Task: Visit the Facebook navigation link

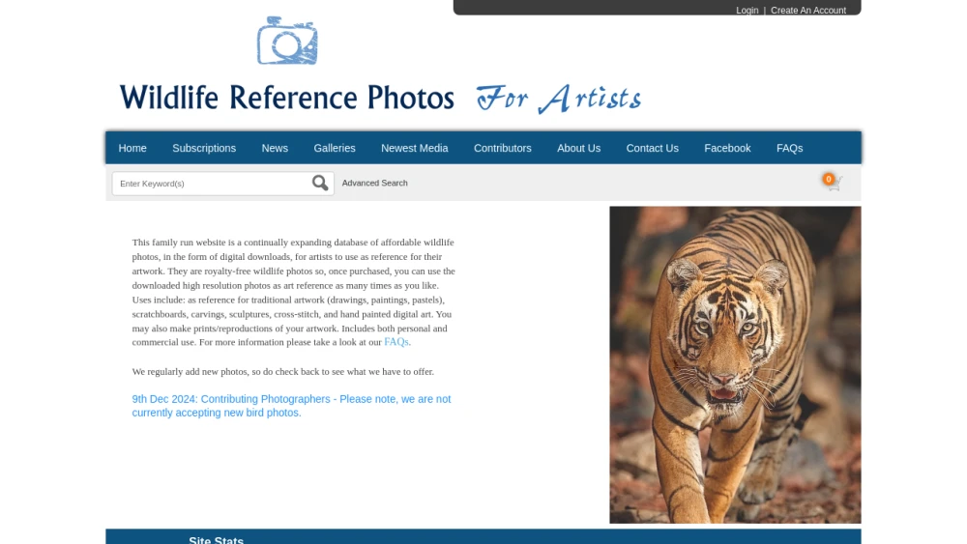Action: click(727, 148)
